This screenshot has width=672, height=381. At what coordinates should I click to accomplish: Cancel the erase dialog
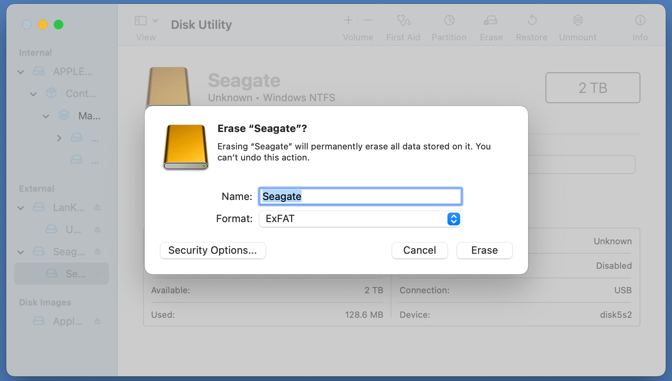point(419,250)
